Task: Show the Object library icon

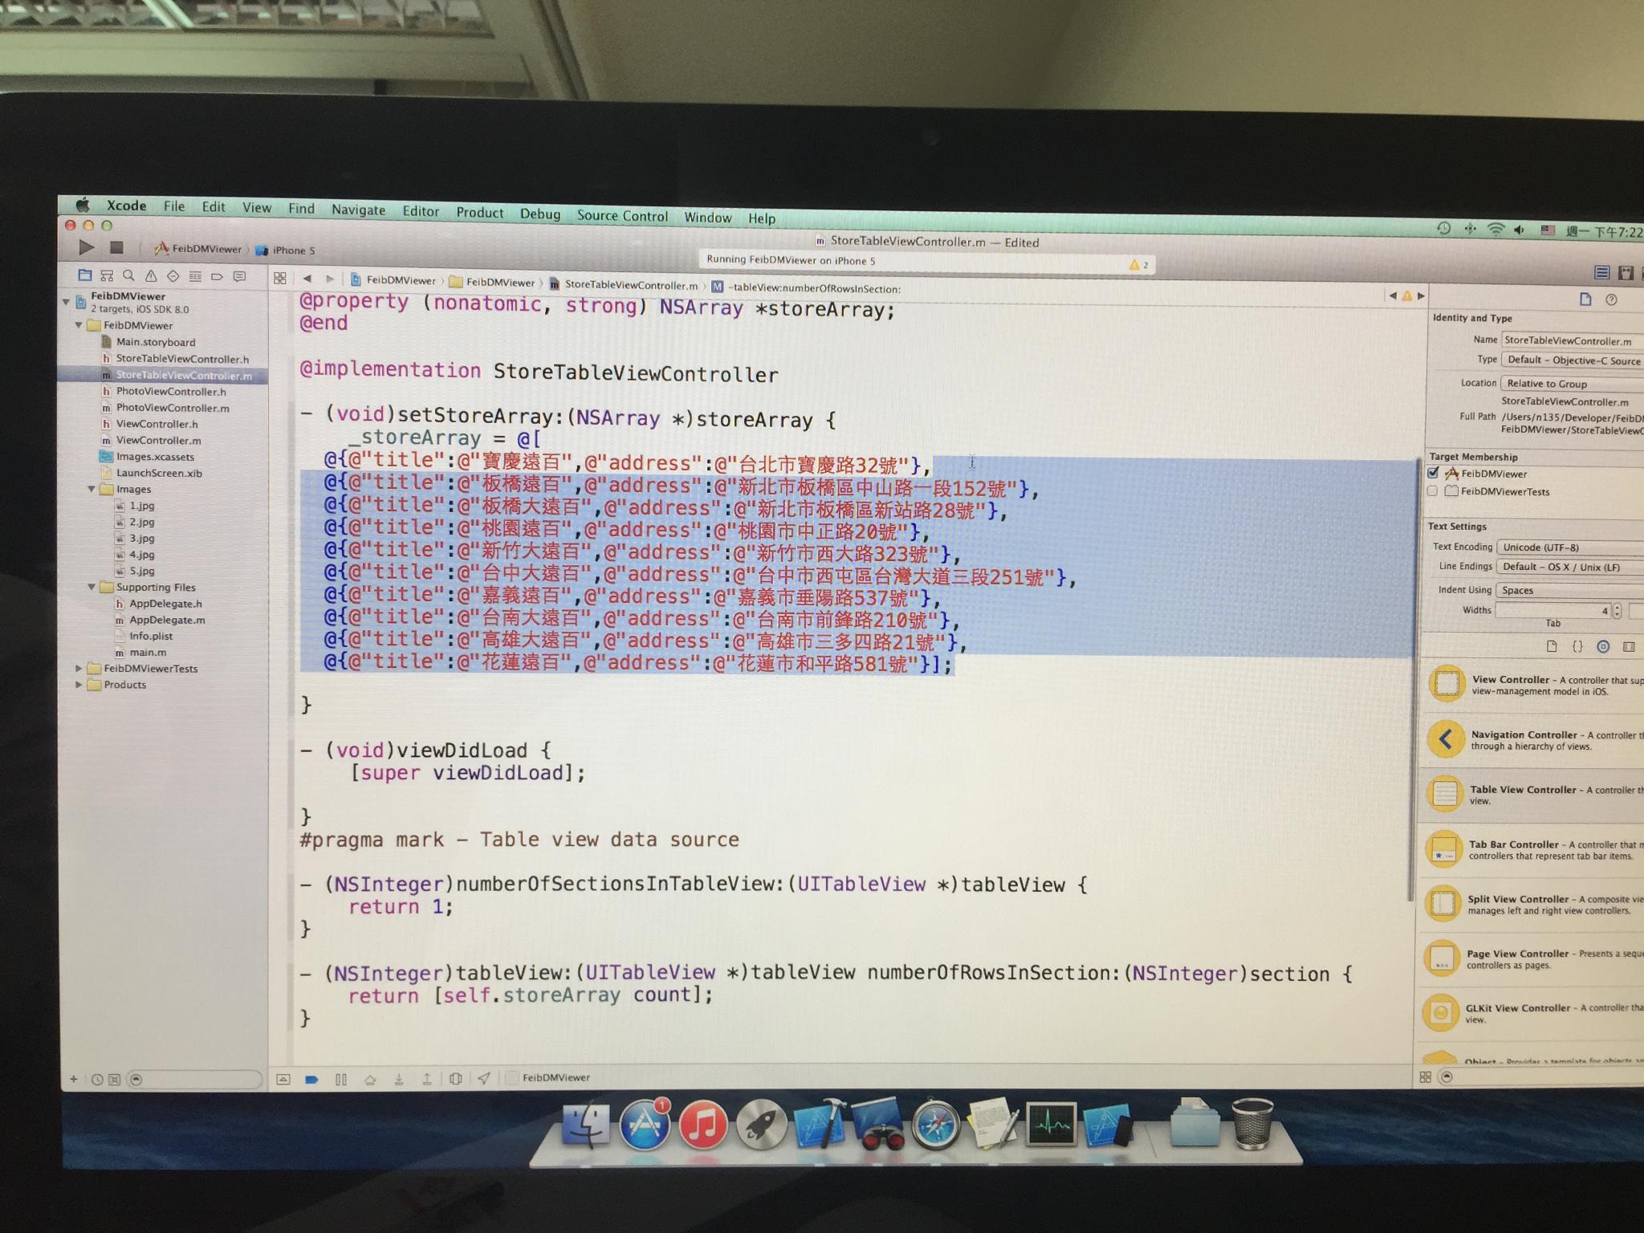Action: (1603, 646)
